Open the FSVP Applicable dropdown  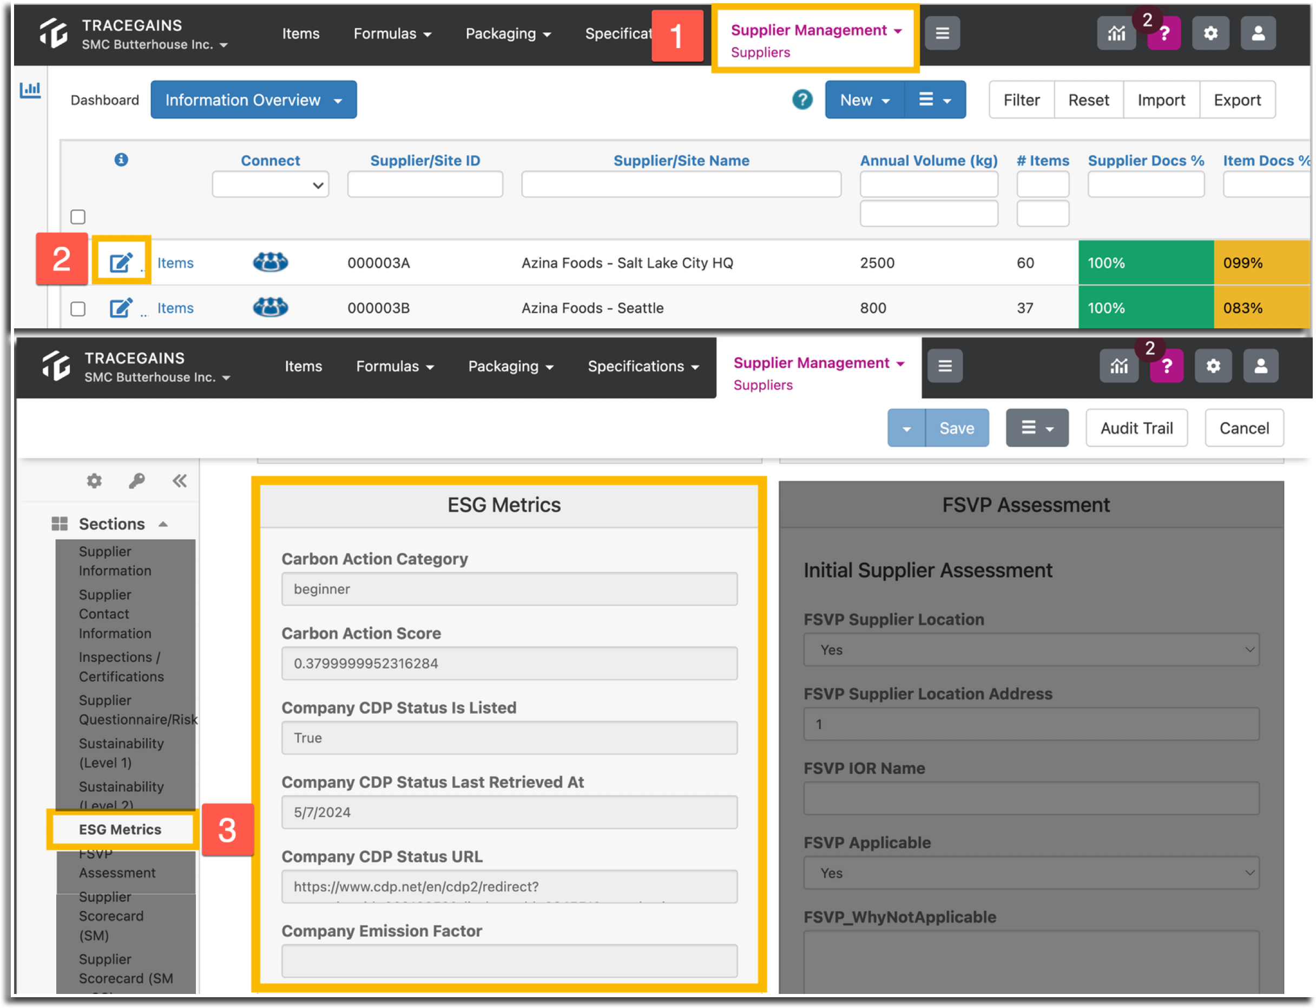[1031, 873]
